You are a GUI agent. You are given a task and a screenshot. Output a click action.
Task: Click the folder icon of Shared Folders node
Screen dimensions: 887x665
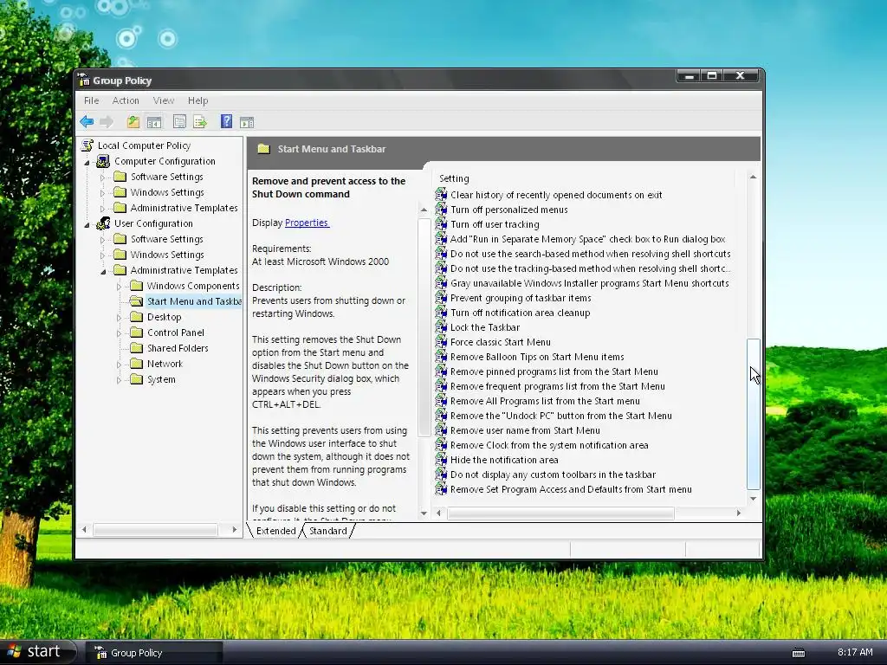coord(136,348)
